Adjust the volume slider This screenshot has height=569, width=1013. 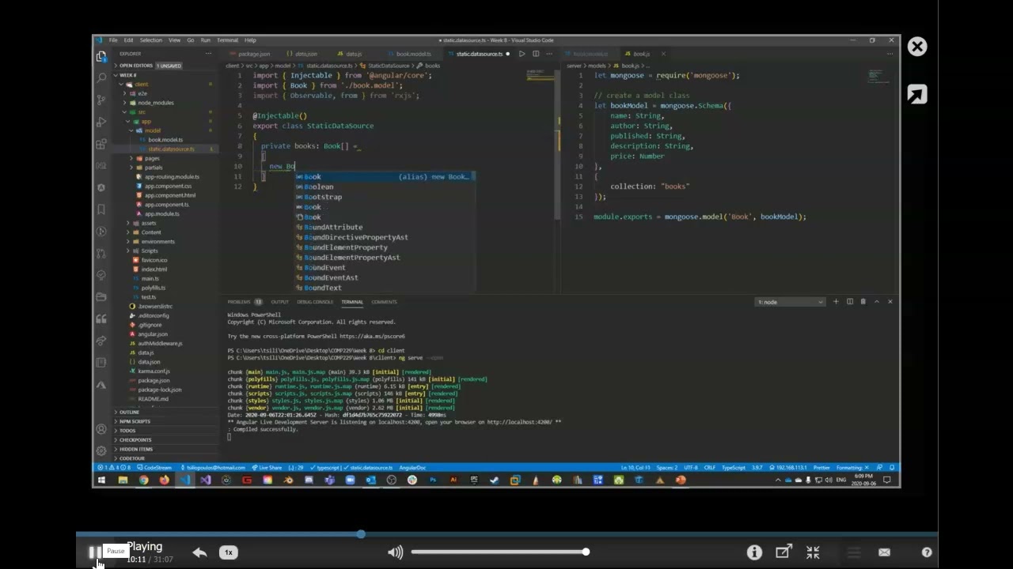(x=500, y=552)
